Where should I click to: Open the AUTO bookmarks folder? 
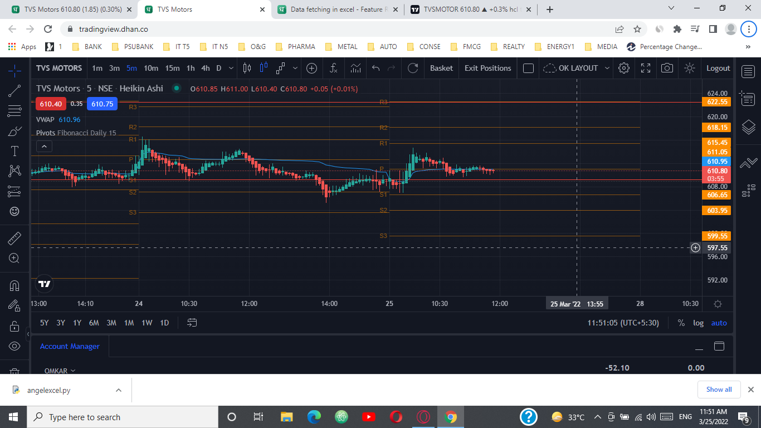point(382,47)
